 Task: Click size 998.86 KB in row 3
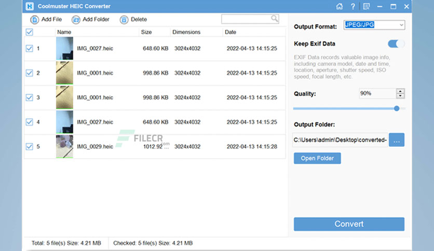point(156,97)
